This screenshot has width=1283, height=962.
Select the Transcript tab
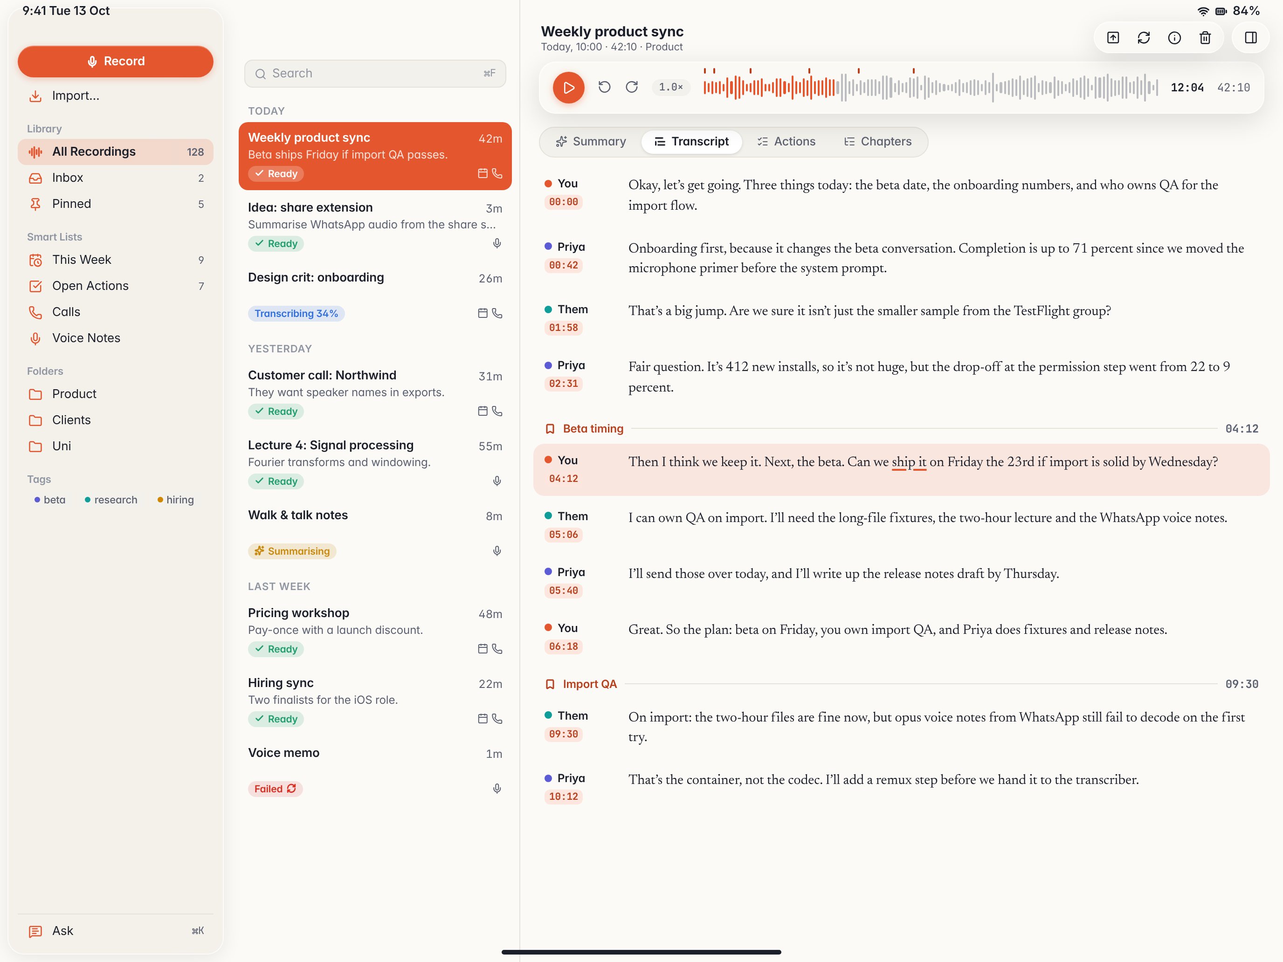pos(691,142)
